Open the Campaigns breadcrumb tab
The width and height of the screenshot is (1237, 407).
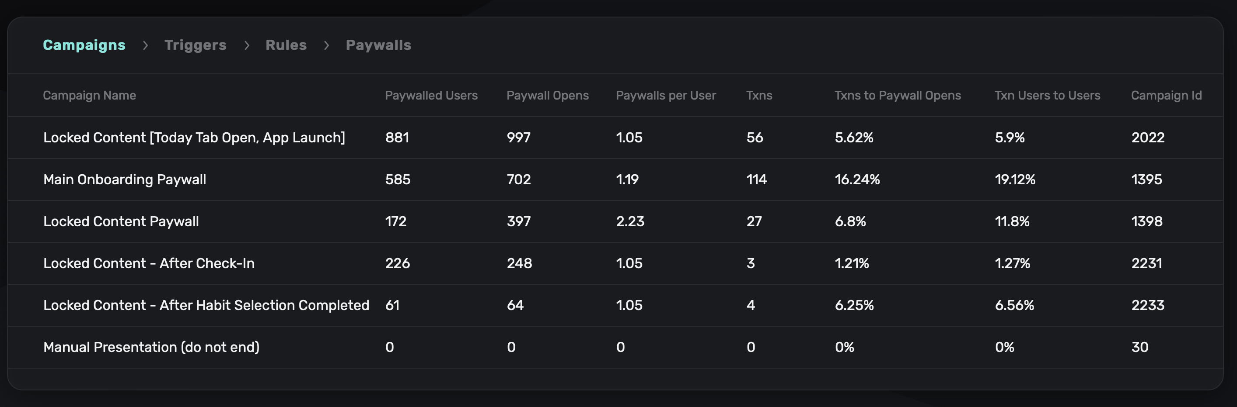coord(84,45)
